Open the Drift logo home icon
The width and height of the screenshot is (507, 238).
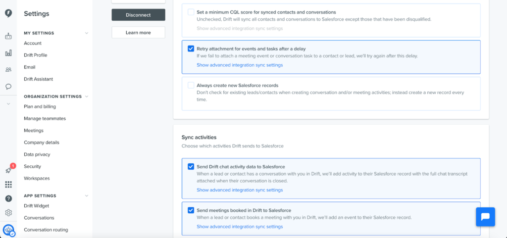pyautogui.click(x=8, y=13)
